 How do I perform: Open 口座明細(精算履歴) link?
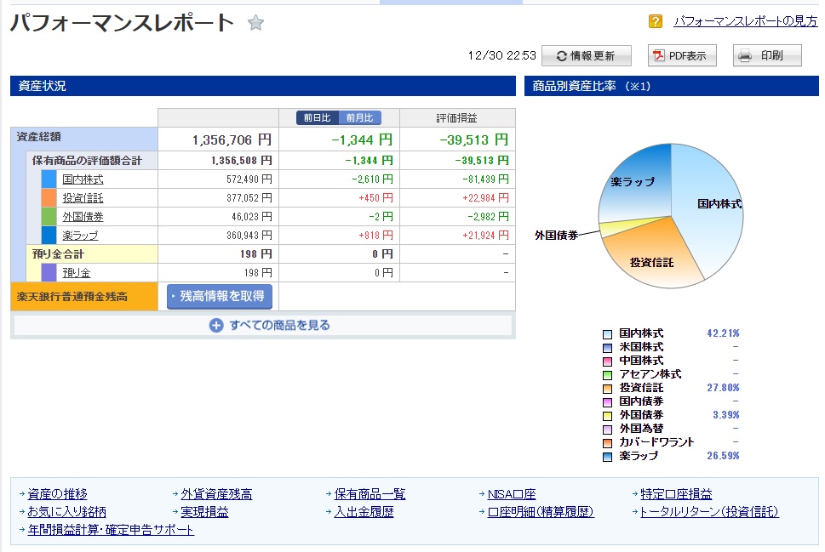click(541, 512)
